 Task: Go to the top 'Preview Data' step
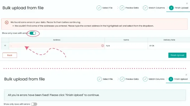[x=132, y=8]
